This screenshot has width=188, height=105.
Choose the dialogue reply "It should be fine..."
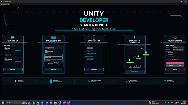53,55
